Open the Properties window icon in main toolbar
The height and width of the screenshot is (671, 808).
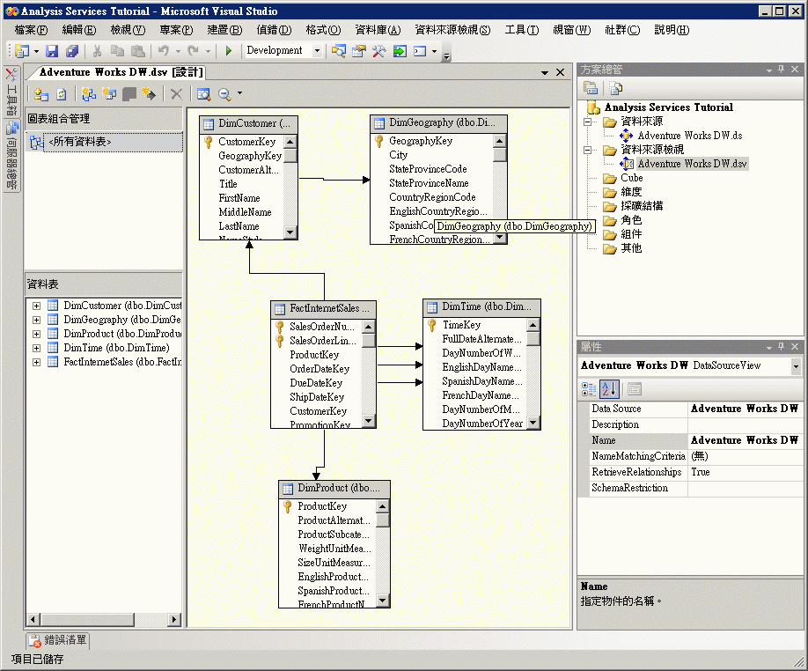pos(359,50)
